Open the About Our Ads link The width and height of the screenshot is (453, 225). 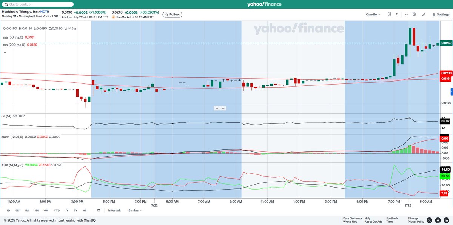373,222
